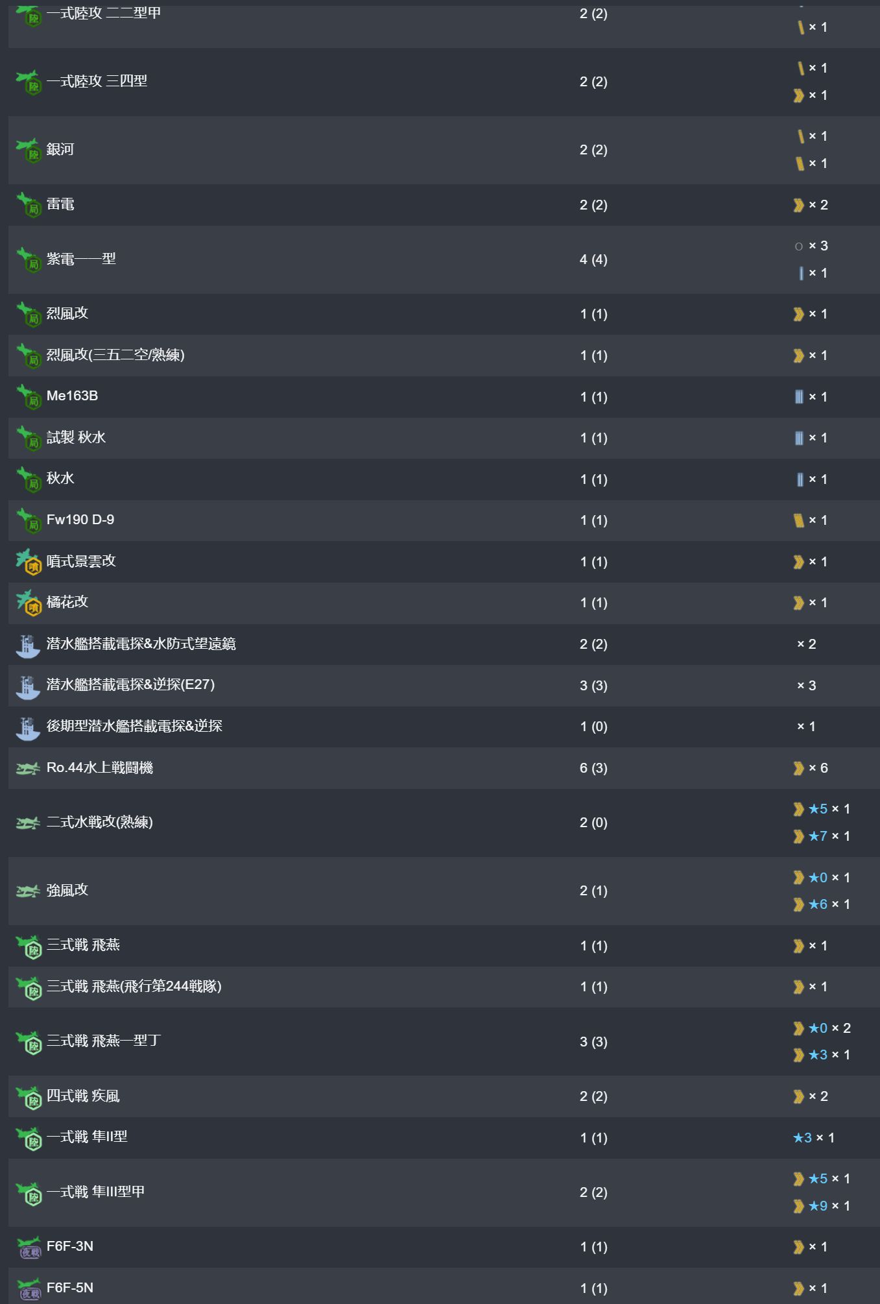
Task: Click the night fighter icon beside F6F-5N
Action: (x=29, y=1288)
